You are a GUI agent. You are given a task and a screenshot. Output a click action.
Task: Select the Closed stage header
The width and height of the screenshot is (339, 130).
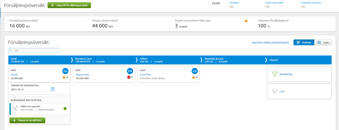299,60
